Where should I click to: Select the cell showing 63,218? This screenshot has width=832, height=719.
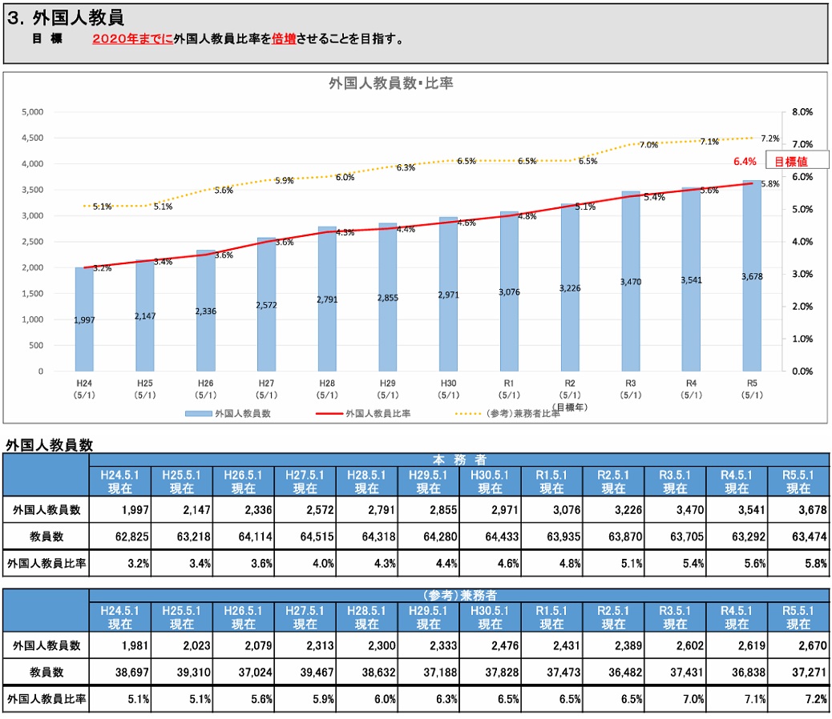point(181,536)
